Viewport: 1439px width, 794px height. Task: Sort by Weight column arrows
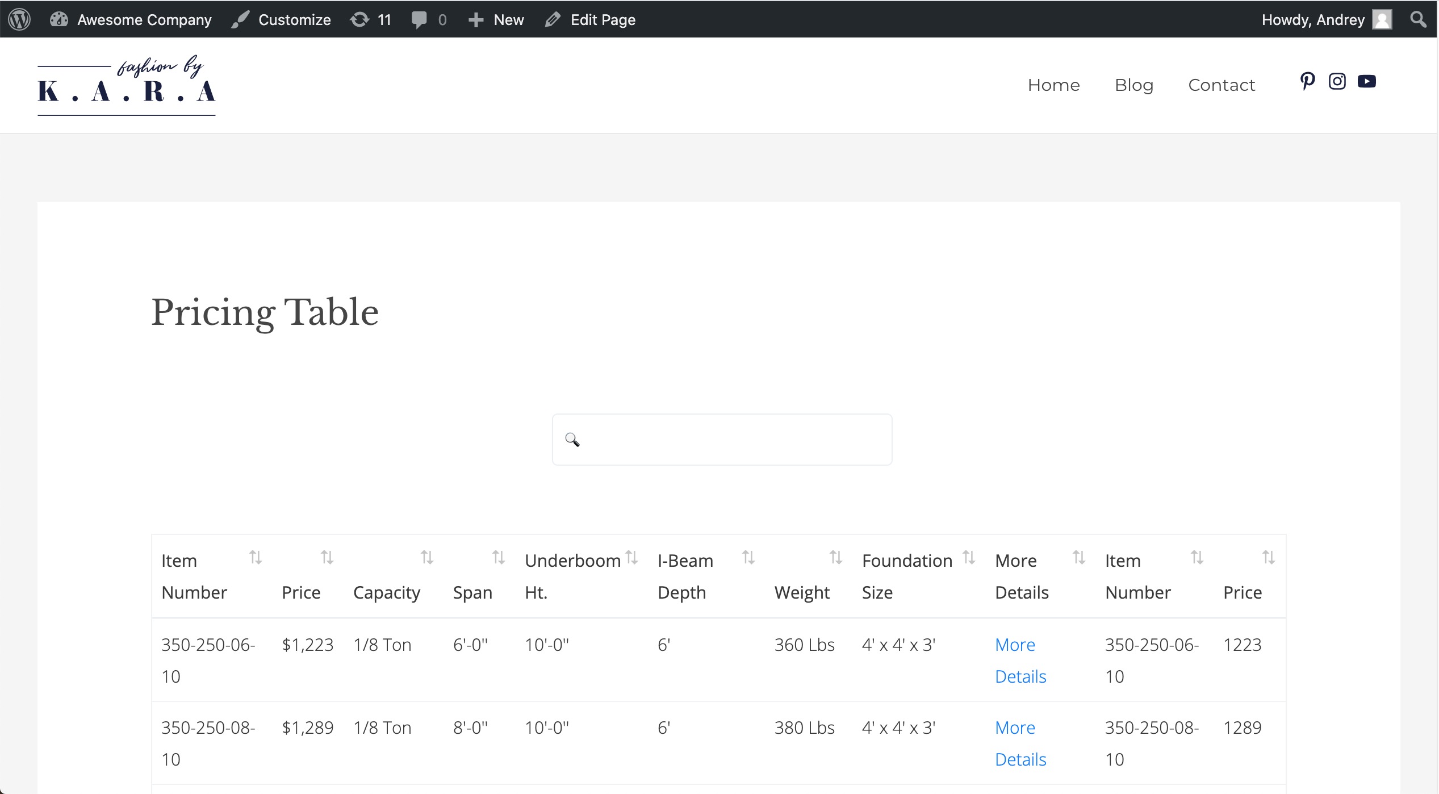[x=836, y=558]
